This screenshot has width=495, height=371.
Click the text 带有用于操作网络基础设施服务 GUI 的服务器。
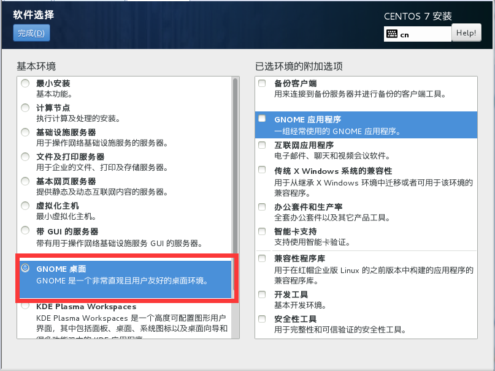pyautogui.click(x=120, y=243)
